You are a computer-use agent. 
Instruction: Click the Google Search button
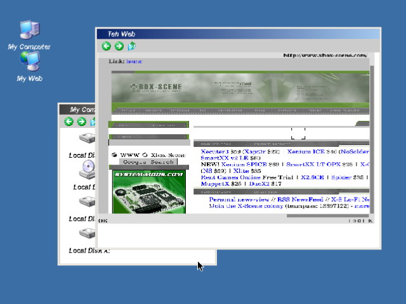pos(148,162)
